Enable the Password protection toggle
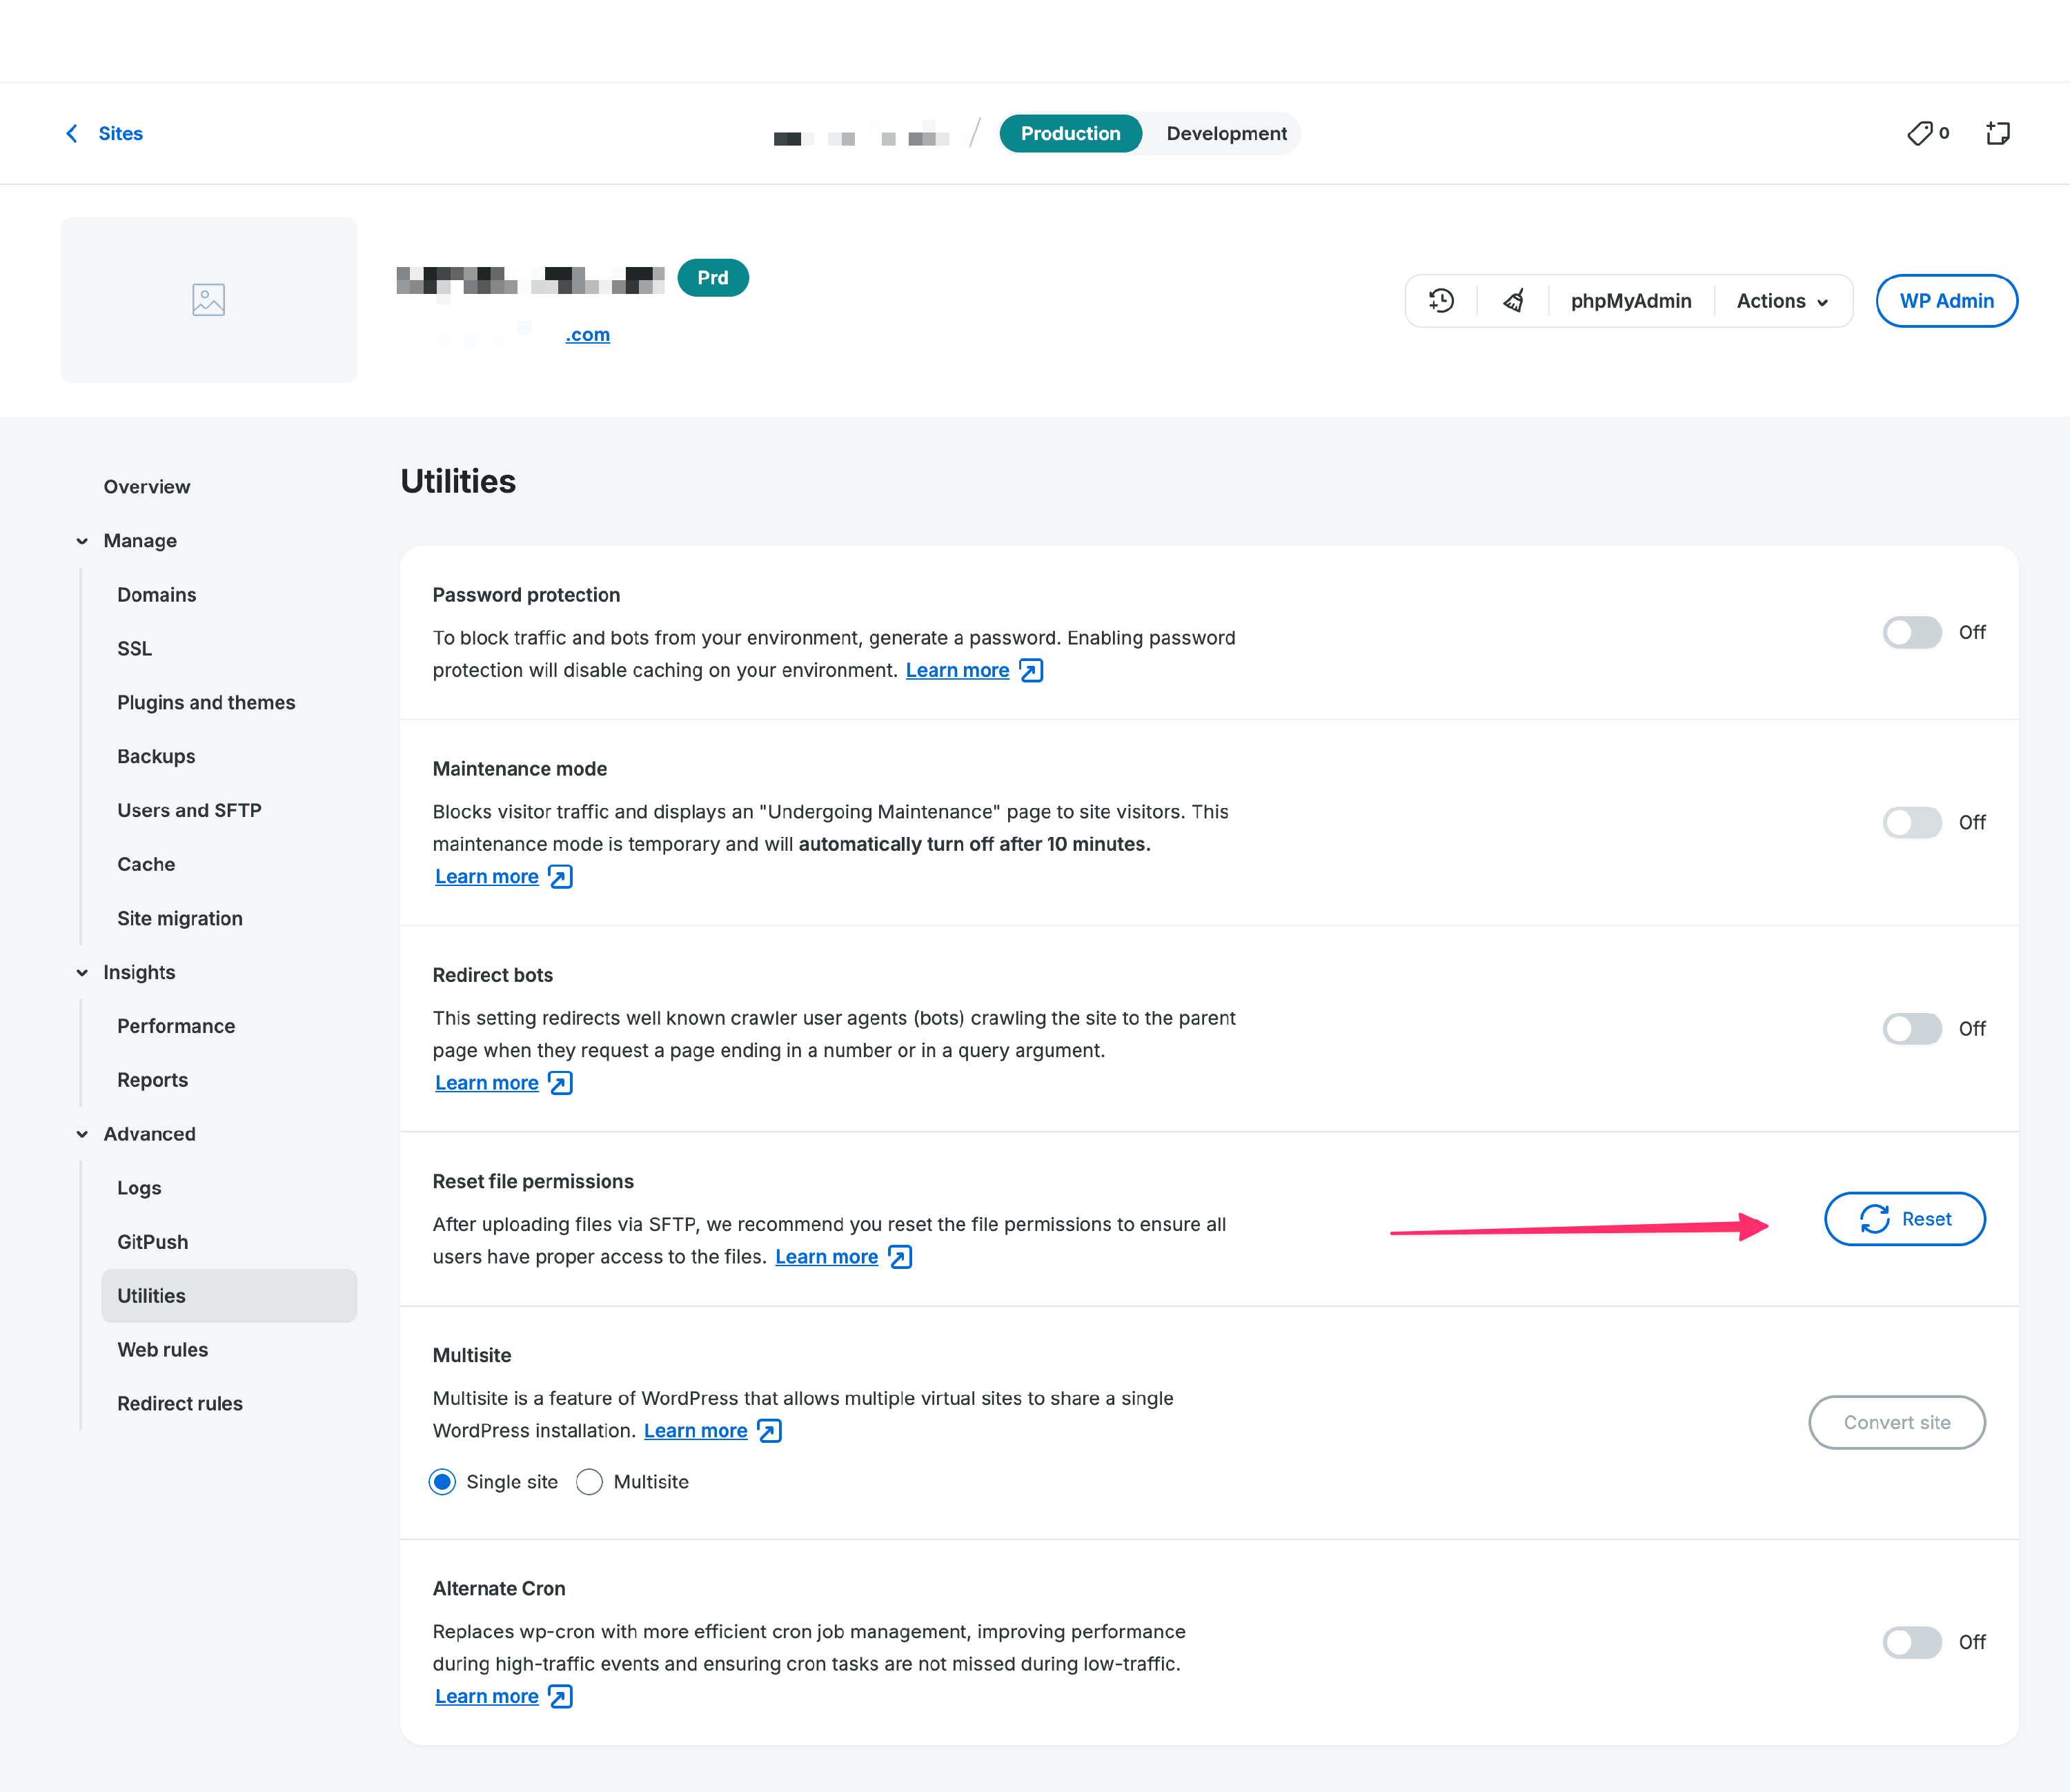The width and height of the screenshot is (2070, 1792). (x=1911, y=632)
